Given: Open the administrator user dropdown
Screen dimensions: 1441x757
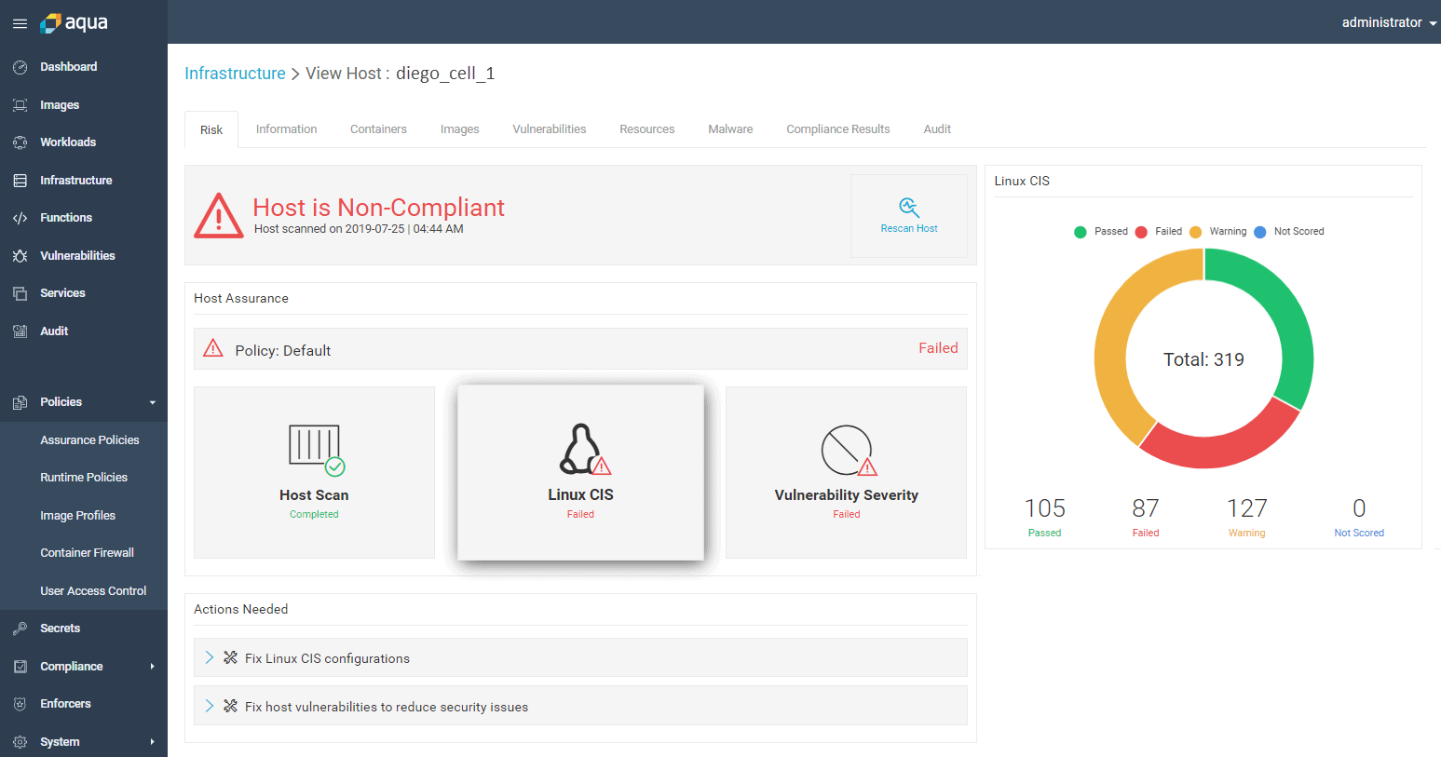Looking at the screenshot, I should click(1388, 22).
